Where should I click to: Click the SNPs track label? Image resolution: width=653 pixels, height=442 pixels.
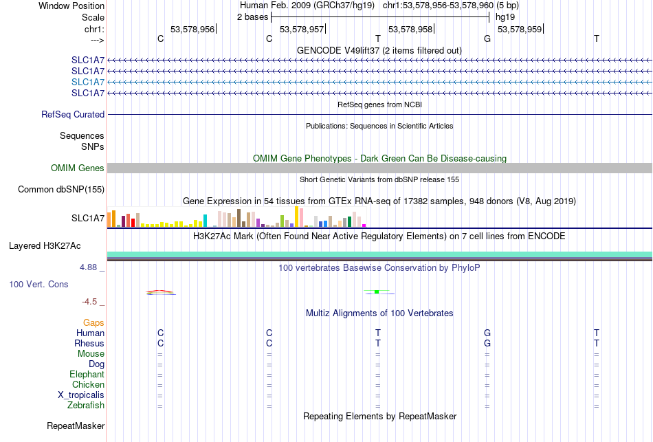click(93, 146)
